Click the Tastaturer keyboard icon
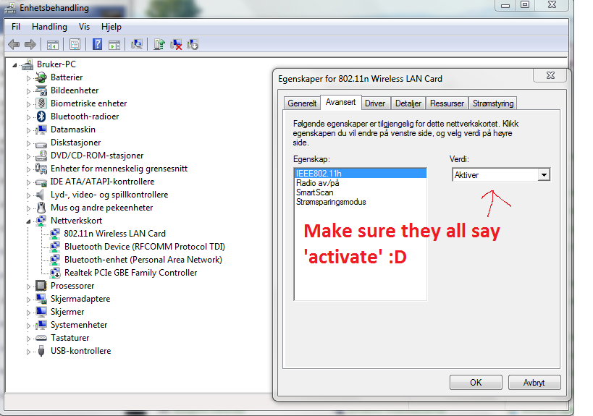The image size is (593, 416). tap(41, 338)
